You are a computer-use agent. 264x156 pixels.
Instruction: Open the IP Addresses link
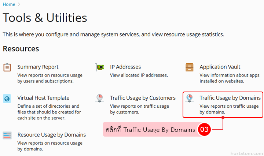125,67
